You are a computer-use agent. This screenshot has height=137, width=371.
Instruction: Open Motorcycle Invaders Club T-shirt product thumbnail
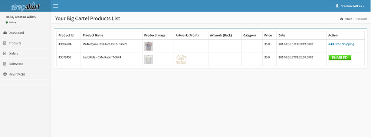(x=149, y=46)
